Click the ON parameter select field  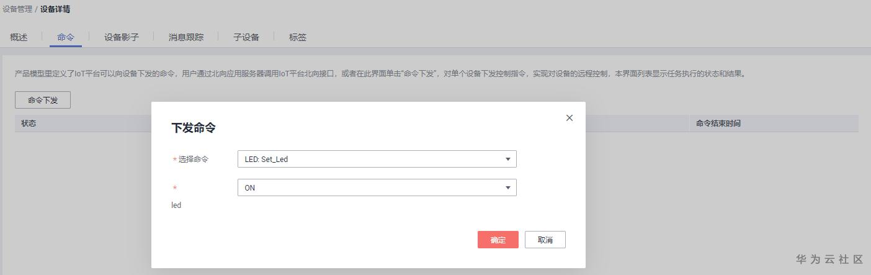tap(371, 187)
